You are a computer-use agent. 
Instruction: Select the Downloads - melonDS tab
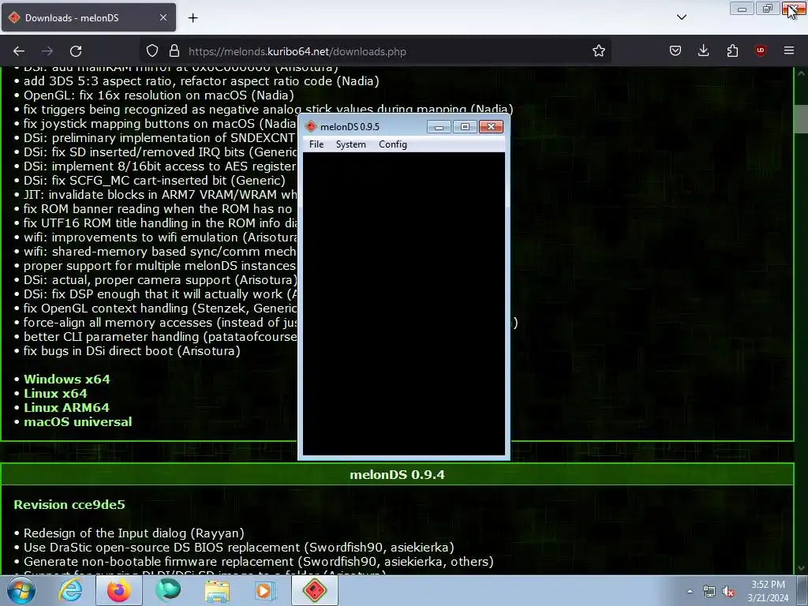[88, 17]
